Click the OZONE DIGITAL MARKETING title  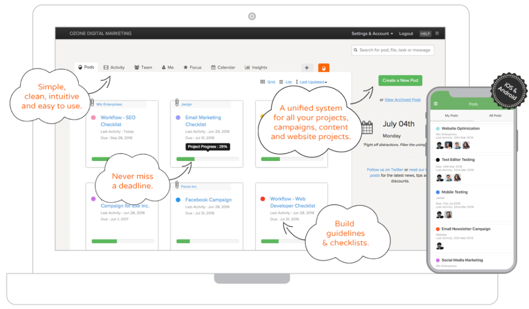point(100,33)
